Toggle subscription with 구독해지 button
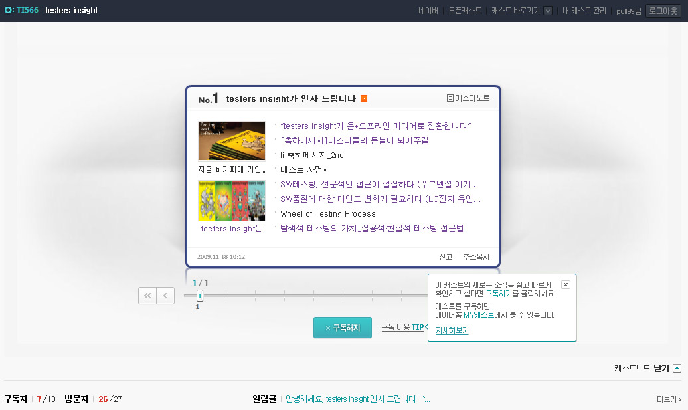 [x=342, y=328]
